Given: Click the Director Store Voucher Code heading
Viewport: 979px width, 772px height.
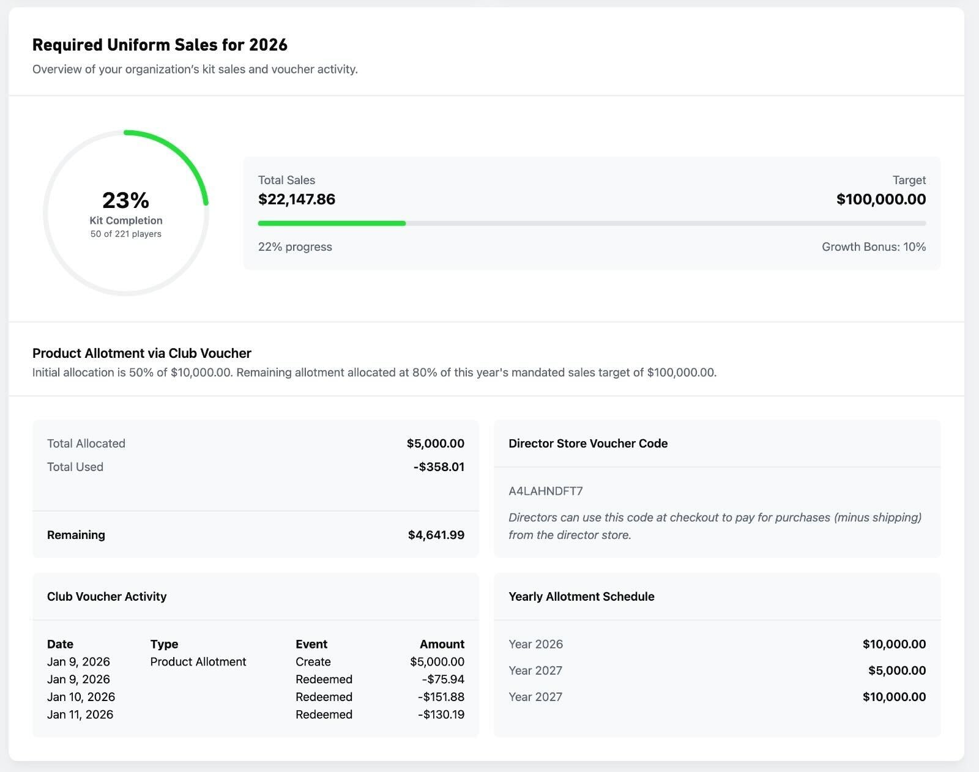Looking at the screenshot, I should coord(588,444).
